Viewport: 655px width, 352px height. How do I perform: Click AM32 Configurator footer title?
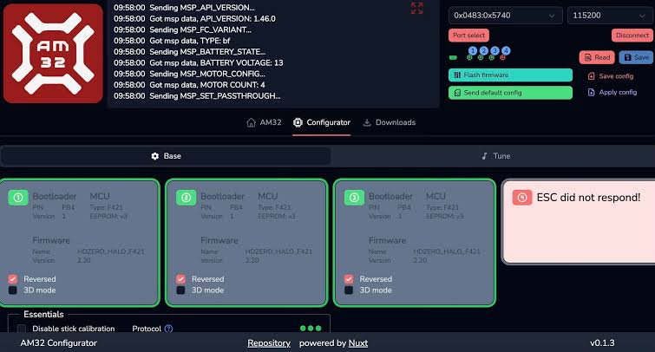(x=58, y=343)
